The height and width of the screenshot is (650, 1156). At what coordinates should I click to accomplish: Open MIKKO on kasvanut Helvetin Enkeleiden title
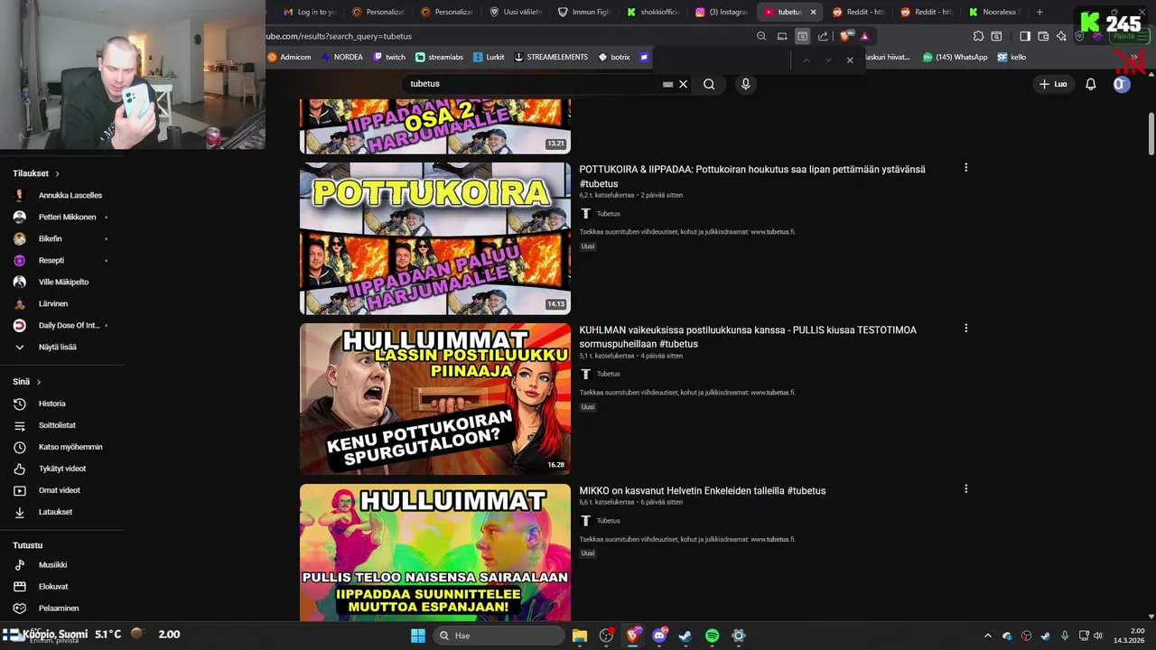pyautogui.click(x=703, y=491)
